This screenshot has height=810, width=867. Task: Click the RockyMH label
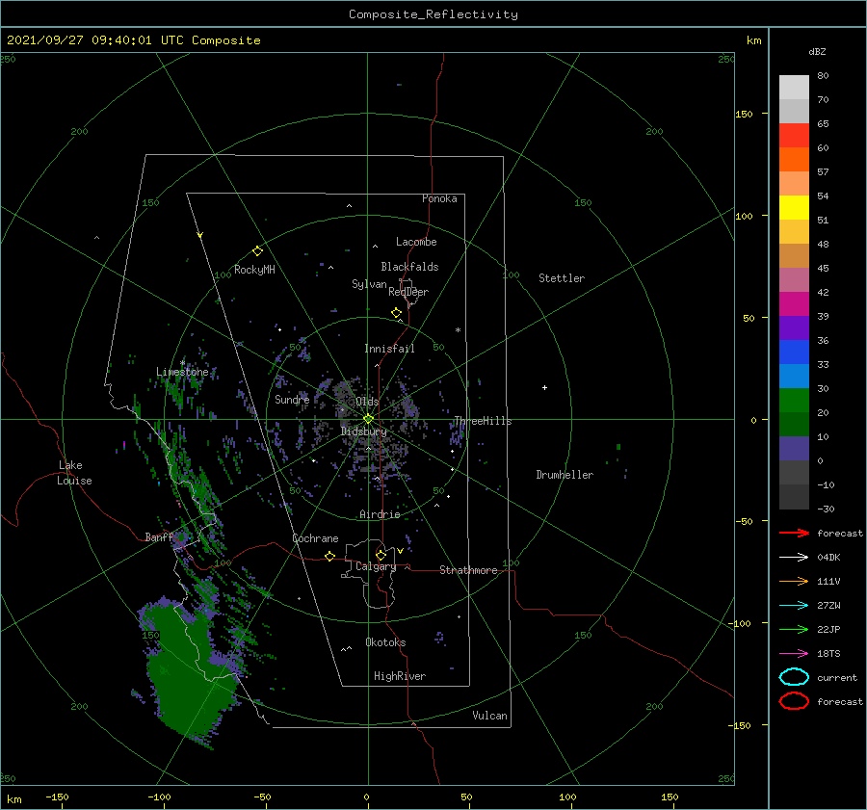pyautogui.click(x=254, y=270)
